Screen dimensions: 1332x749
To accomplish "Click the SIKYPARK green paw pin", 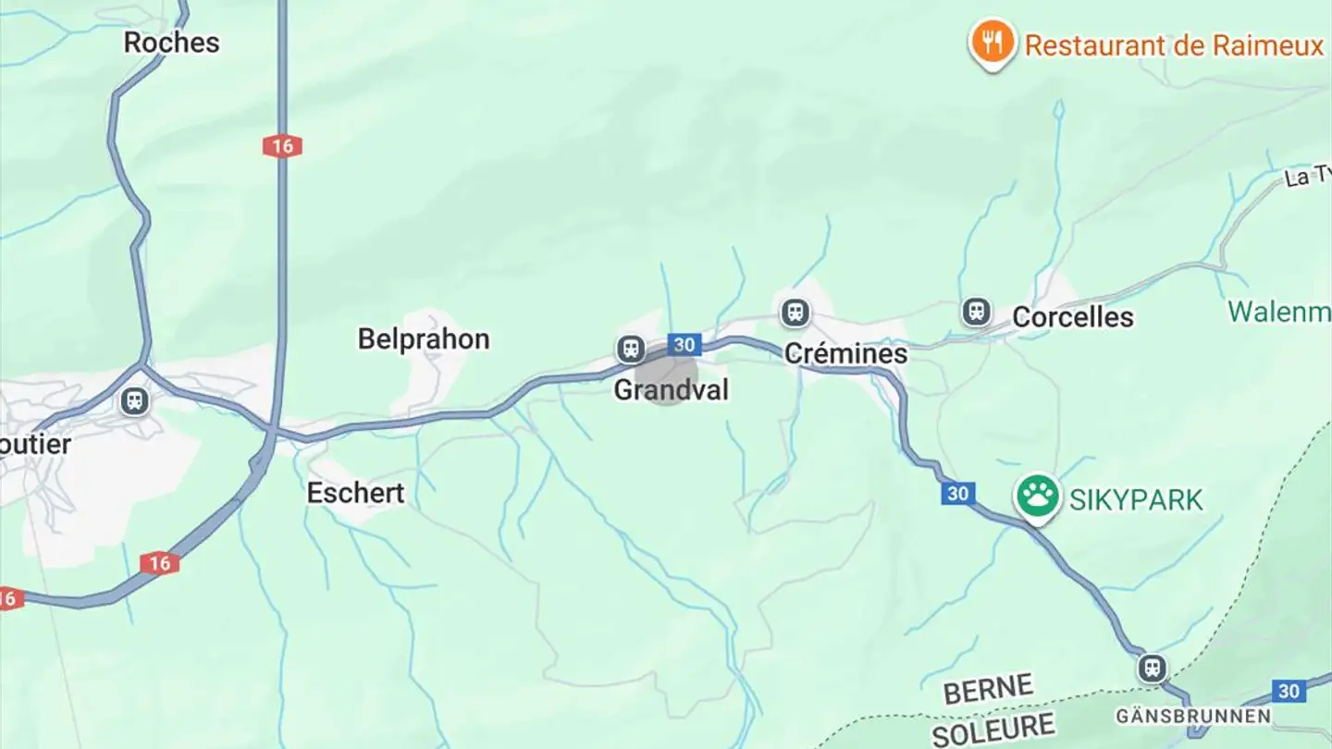I will [x=1038, y=497].
